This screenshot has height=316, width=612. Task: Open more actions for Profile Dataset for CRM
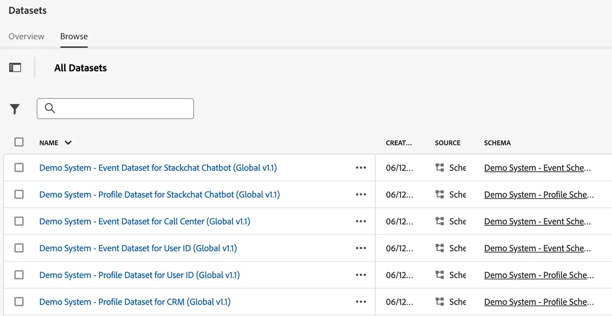point(361,302)
